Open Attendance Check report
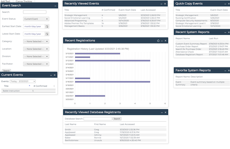This screenshot has width=230, height=149. click(x=185, y=52)
